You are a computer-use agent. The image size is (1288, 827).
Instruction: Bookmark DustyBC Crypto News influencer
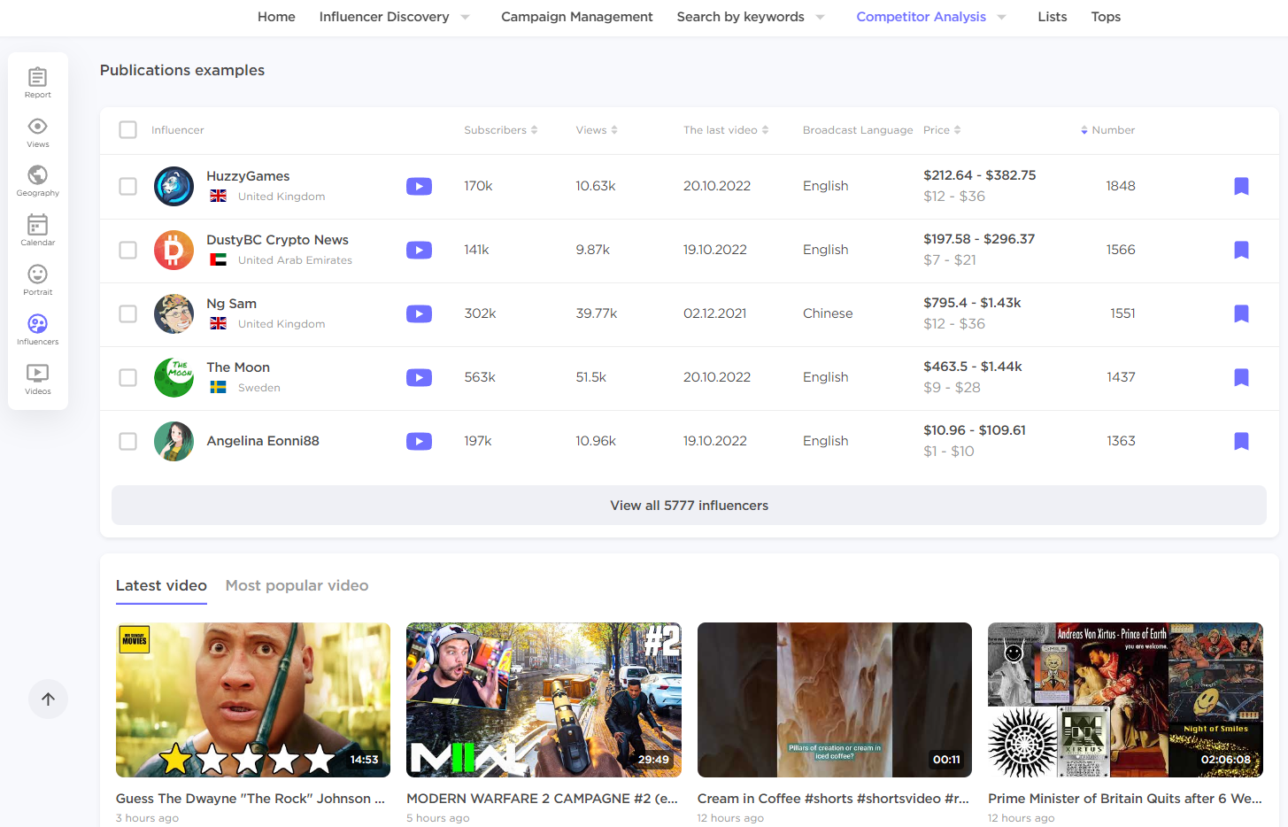[1241, 250]
